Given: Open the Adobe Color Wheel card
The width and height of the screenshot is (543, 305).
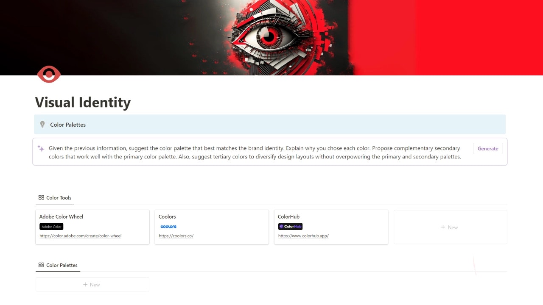Looking at the screenshot, I should pyautogui.click(x=92, y=227).
